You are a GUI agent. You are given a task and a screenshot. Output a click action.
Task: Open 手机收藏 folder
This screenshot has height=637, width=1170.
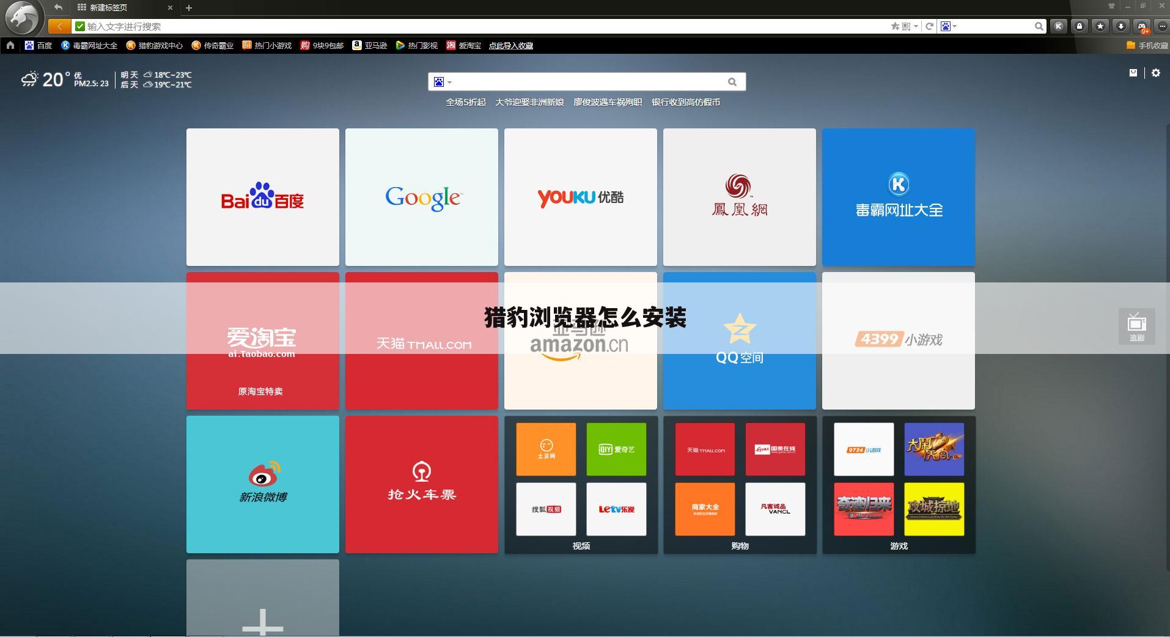click(x=1147, y=45)
